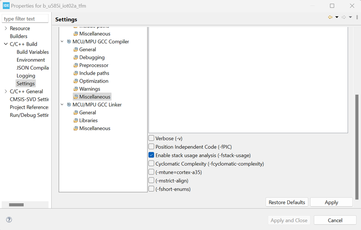Click the back navigation arrow icon
Screen dimensions: 361x230
[x=330, y=17]
